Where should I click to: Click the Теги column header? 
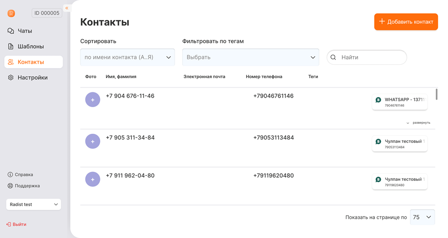pos(313,77)
